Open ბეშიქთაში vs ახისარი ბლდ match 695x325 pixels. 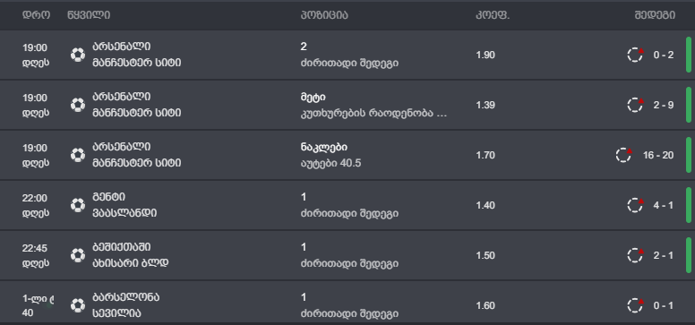131,255
